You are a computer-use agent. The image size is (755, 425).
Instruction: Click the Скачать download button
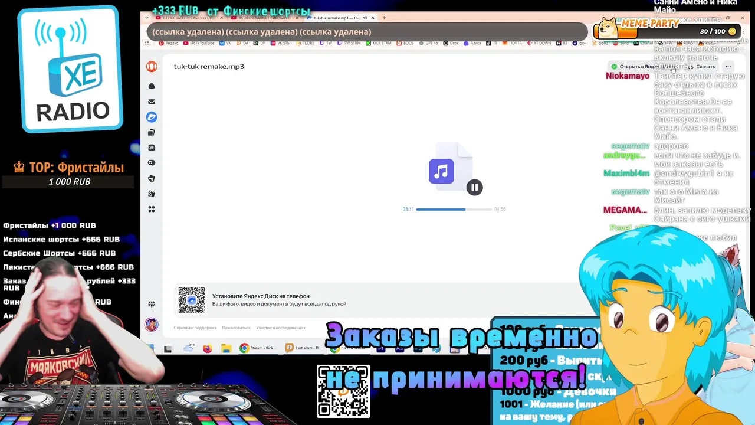(702, 67)
